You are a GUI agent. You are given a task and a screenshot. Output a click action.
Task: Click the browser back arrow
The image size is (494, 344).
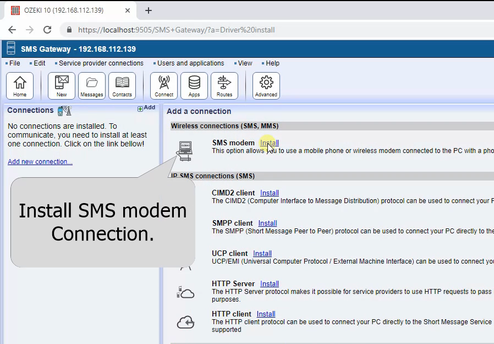pos(12,30)
